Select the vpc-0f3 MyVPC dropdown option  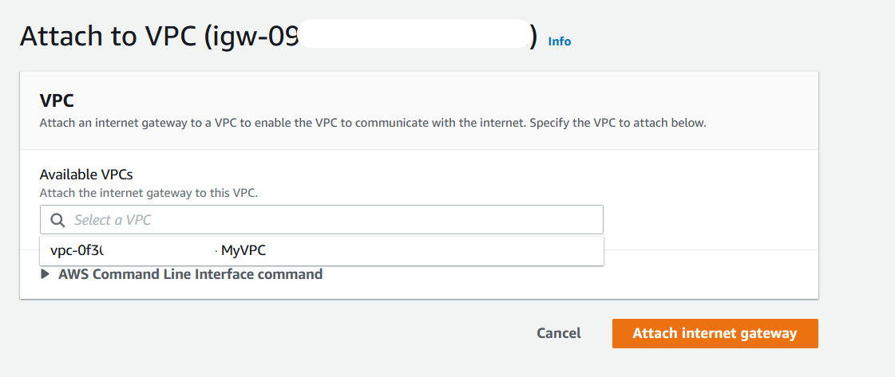pyautogui.click(x=322, y=250)
